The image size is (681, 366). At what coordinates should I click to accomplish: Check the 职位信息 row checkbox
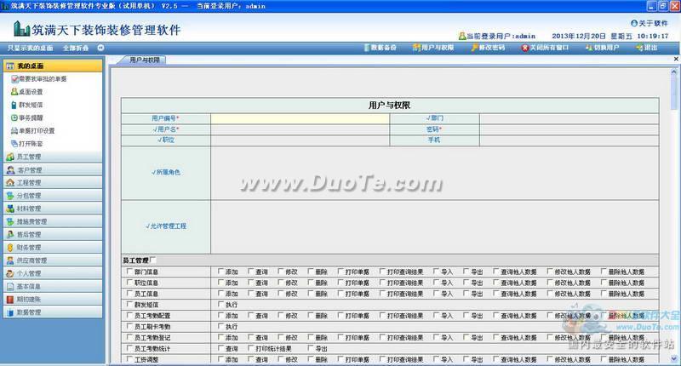coord(129,283)
